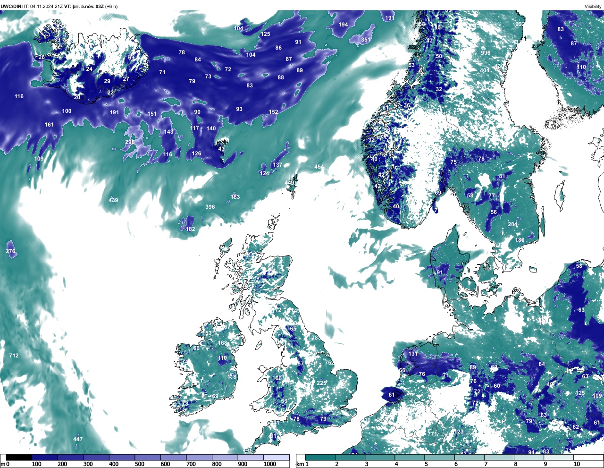
Task: Click the visibility value 752 in England
Action: click(329, 363)
